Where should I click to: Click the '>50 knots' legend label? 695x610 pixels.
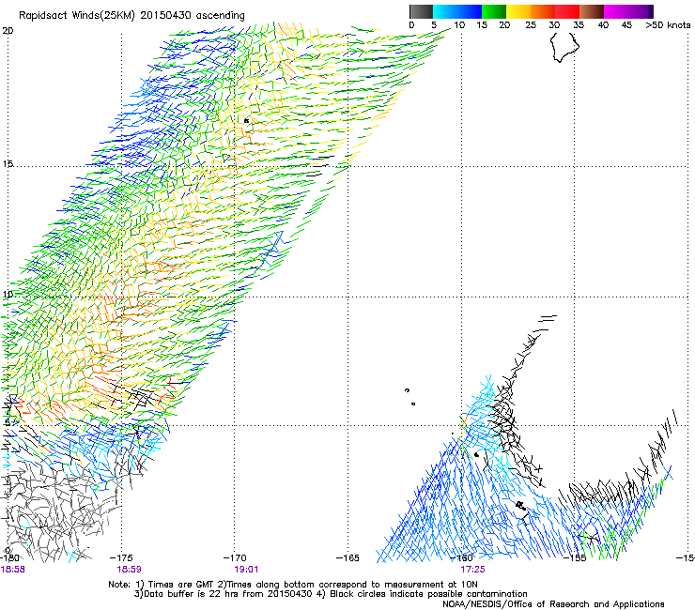point(668,25)
